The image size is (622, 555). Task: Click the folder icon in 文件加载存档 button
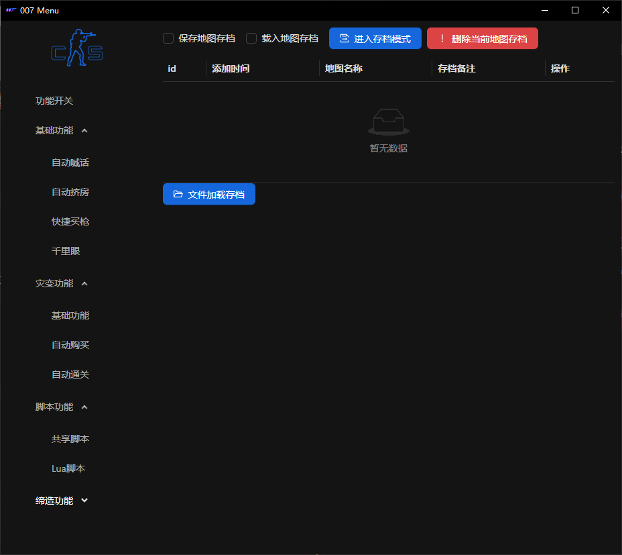178,194
